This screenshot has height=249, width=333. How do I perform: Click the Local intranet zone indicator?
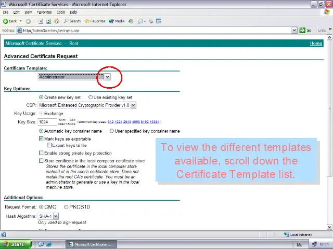(298, 234)
